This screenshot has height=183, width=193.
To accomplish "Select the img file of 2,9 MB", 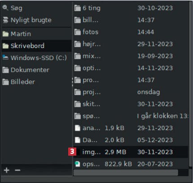I will [x=131, y=152].
